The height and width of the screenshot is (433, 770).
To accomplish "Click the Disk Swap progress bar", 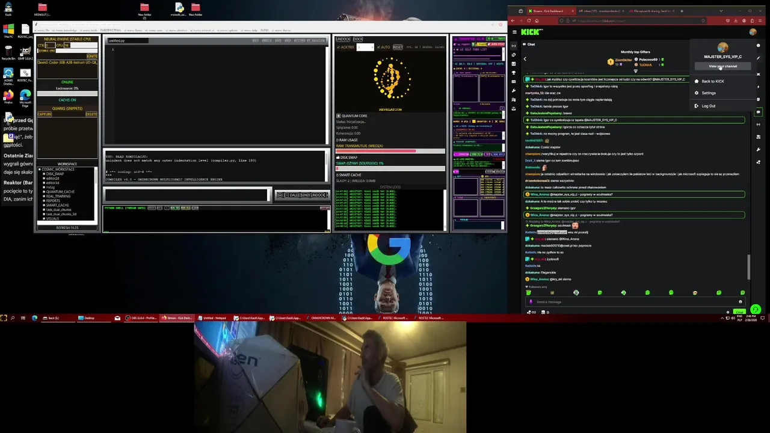I will pos(390,168).
